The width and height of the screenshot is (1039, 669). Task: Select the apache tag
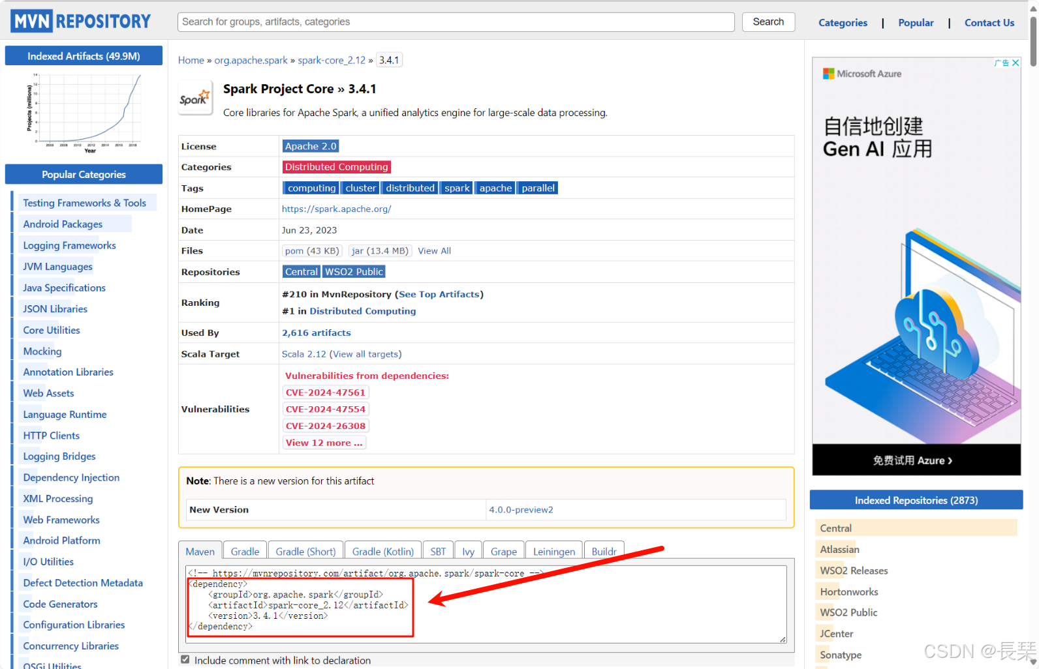point(495,188)
